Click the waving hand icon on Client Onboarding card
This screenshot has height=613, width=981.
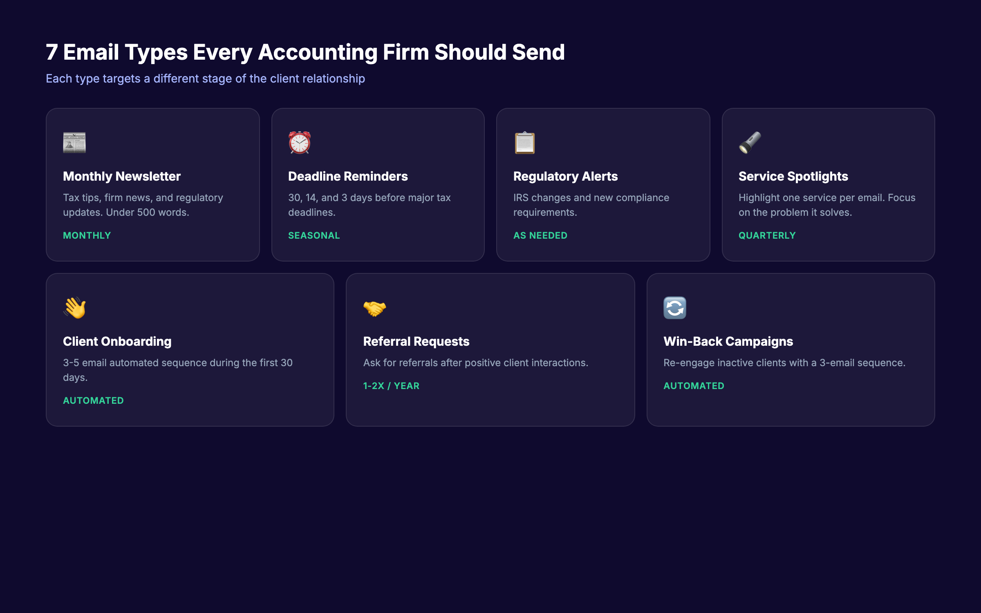74,307
